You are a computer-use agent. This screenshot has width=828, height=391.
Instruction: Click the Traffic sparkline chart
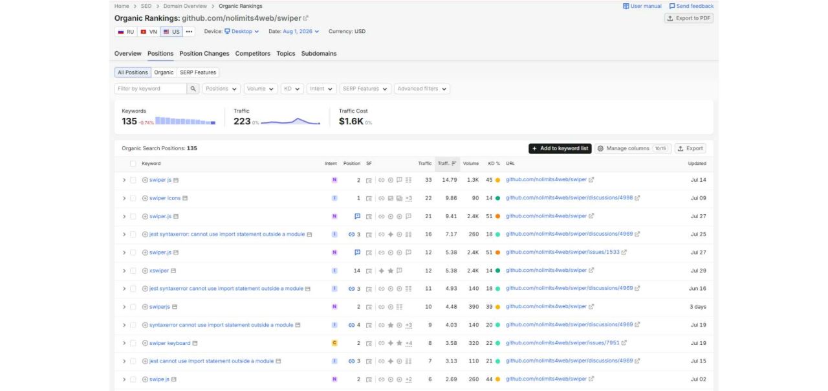pos(290,121)
